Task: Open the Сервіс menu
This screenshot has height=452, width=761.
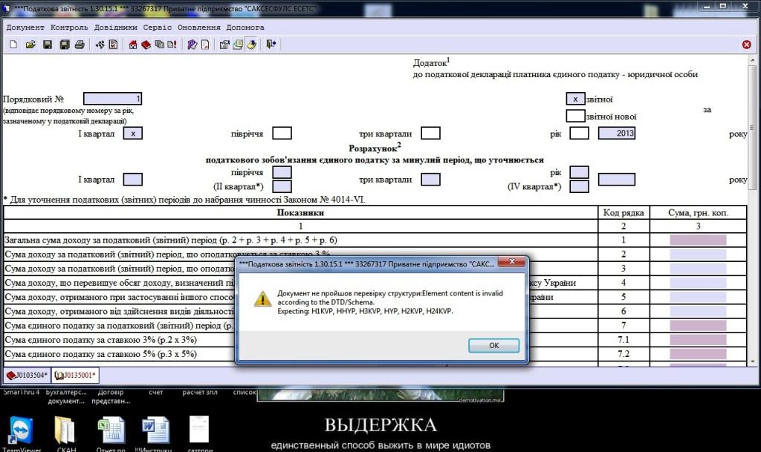Action: coord(158,27)
